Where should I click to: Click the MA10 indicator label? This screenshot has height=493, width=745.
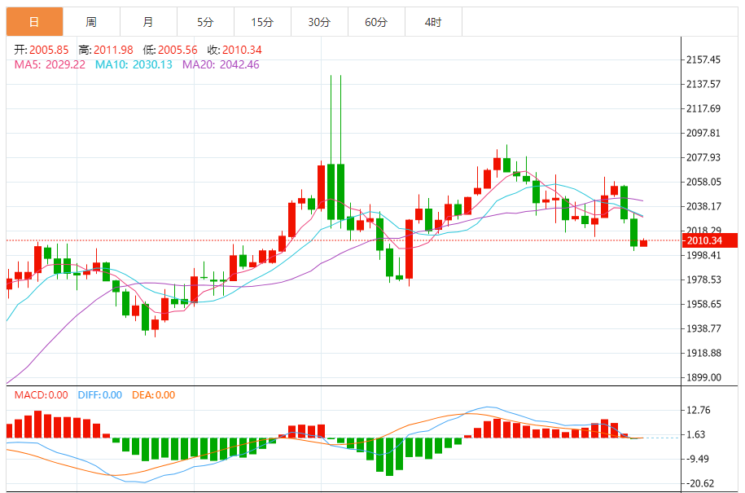click(134, 64)
